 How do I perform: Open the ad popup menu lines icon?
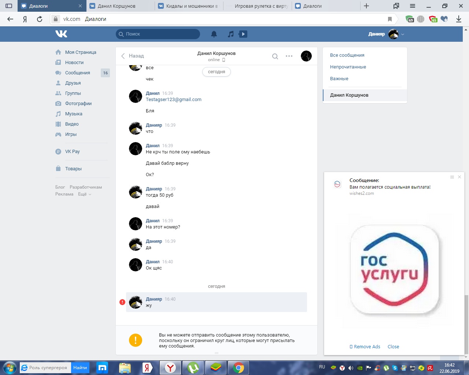pyautogui.click(x=452, y=177)
